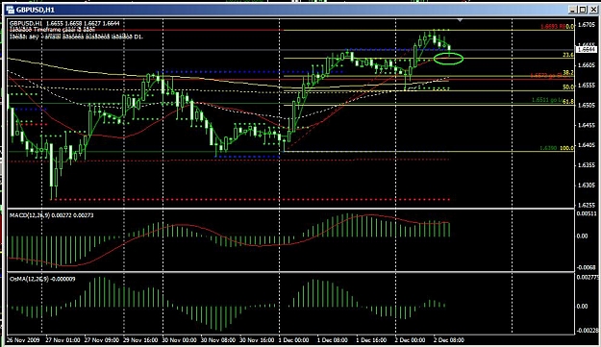Click the 0.00 value on MACD scale
The width and height of the screenshot is (601, 347).
point(582,235)
